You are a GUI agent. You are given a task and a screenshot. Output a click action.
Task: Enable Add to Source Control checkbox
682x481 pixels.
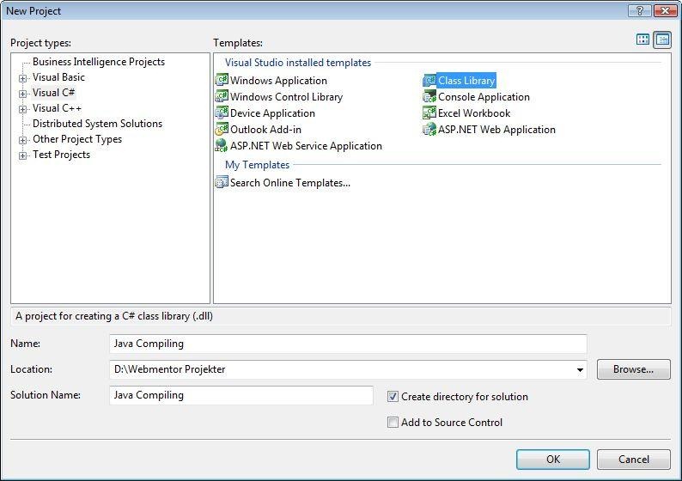(393, 423)
